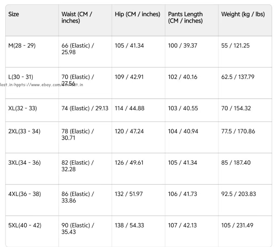Click the 92.5 / 203.83 weight value
Viewport: 276px width, 247px height.
coord(239,194)
